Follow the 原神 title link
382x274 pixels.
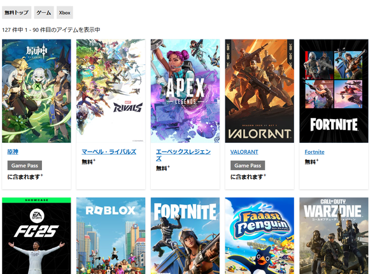pos(13,152)
